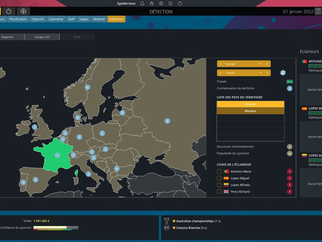Image resolution: width=322 pixels, height=242 pixels.
Task: Open the Stages tab
Action: coord(84,19)
